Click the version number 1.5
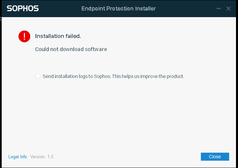Image resolution: width=238 pixels, height=168 pixels. click(x=50, y=157)
